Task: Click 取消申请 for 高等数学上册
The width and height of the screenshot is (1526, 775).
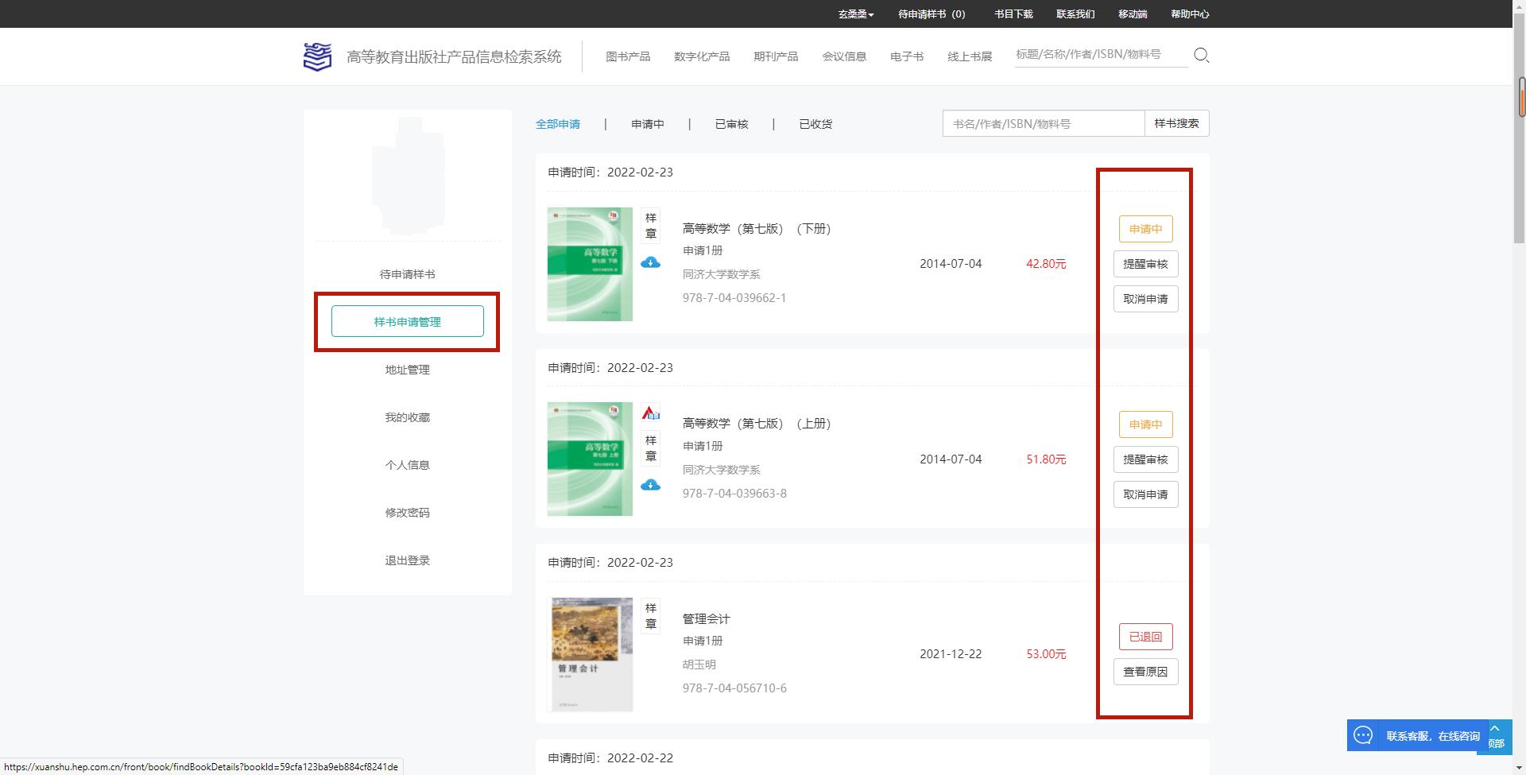Action: coord(1145,494)
